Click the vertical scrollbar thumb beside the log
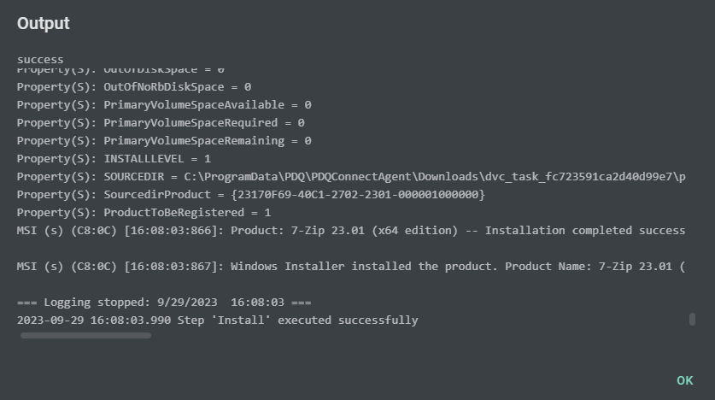The image size is (715, 400). tap(692, 320)
